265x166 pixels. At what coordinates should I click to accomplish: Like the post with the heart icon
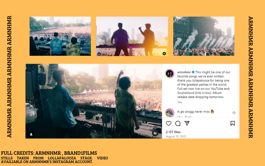169,123
